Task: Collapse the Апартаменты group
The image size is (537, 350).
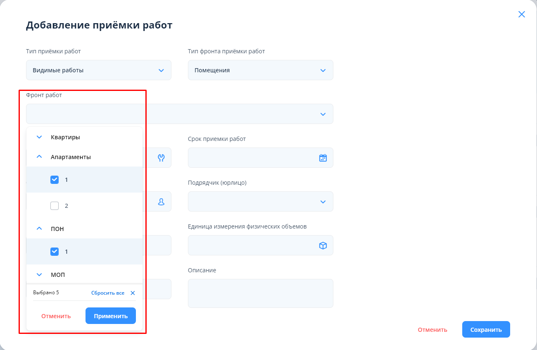Action: point(40,157)
